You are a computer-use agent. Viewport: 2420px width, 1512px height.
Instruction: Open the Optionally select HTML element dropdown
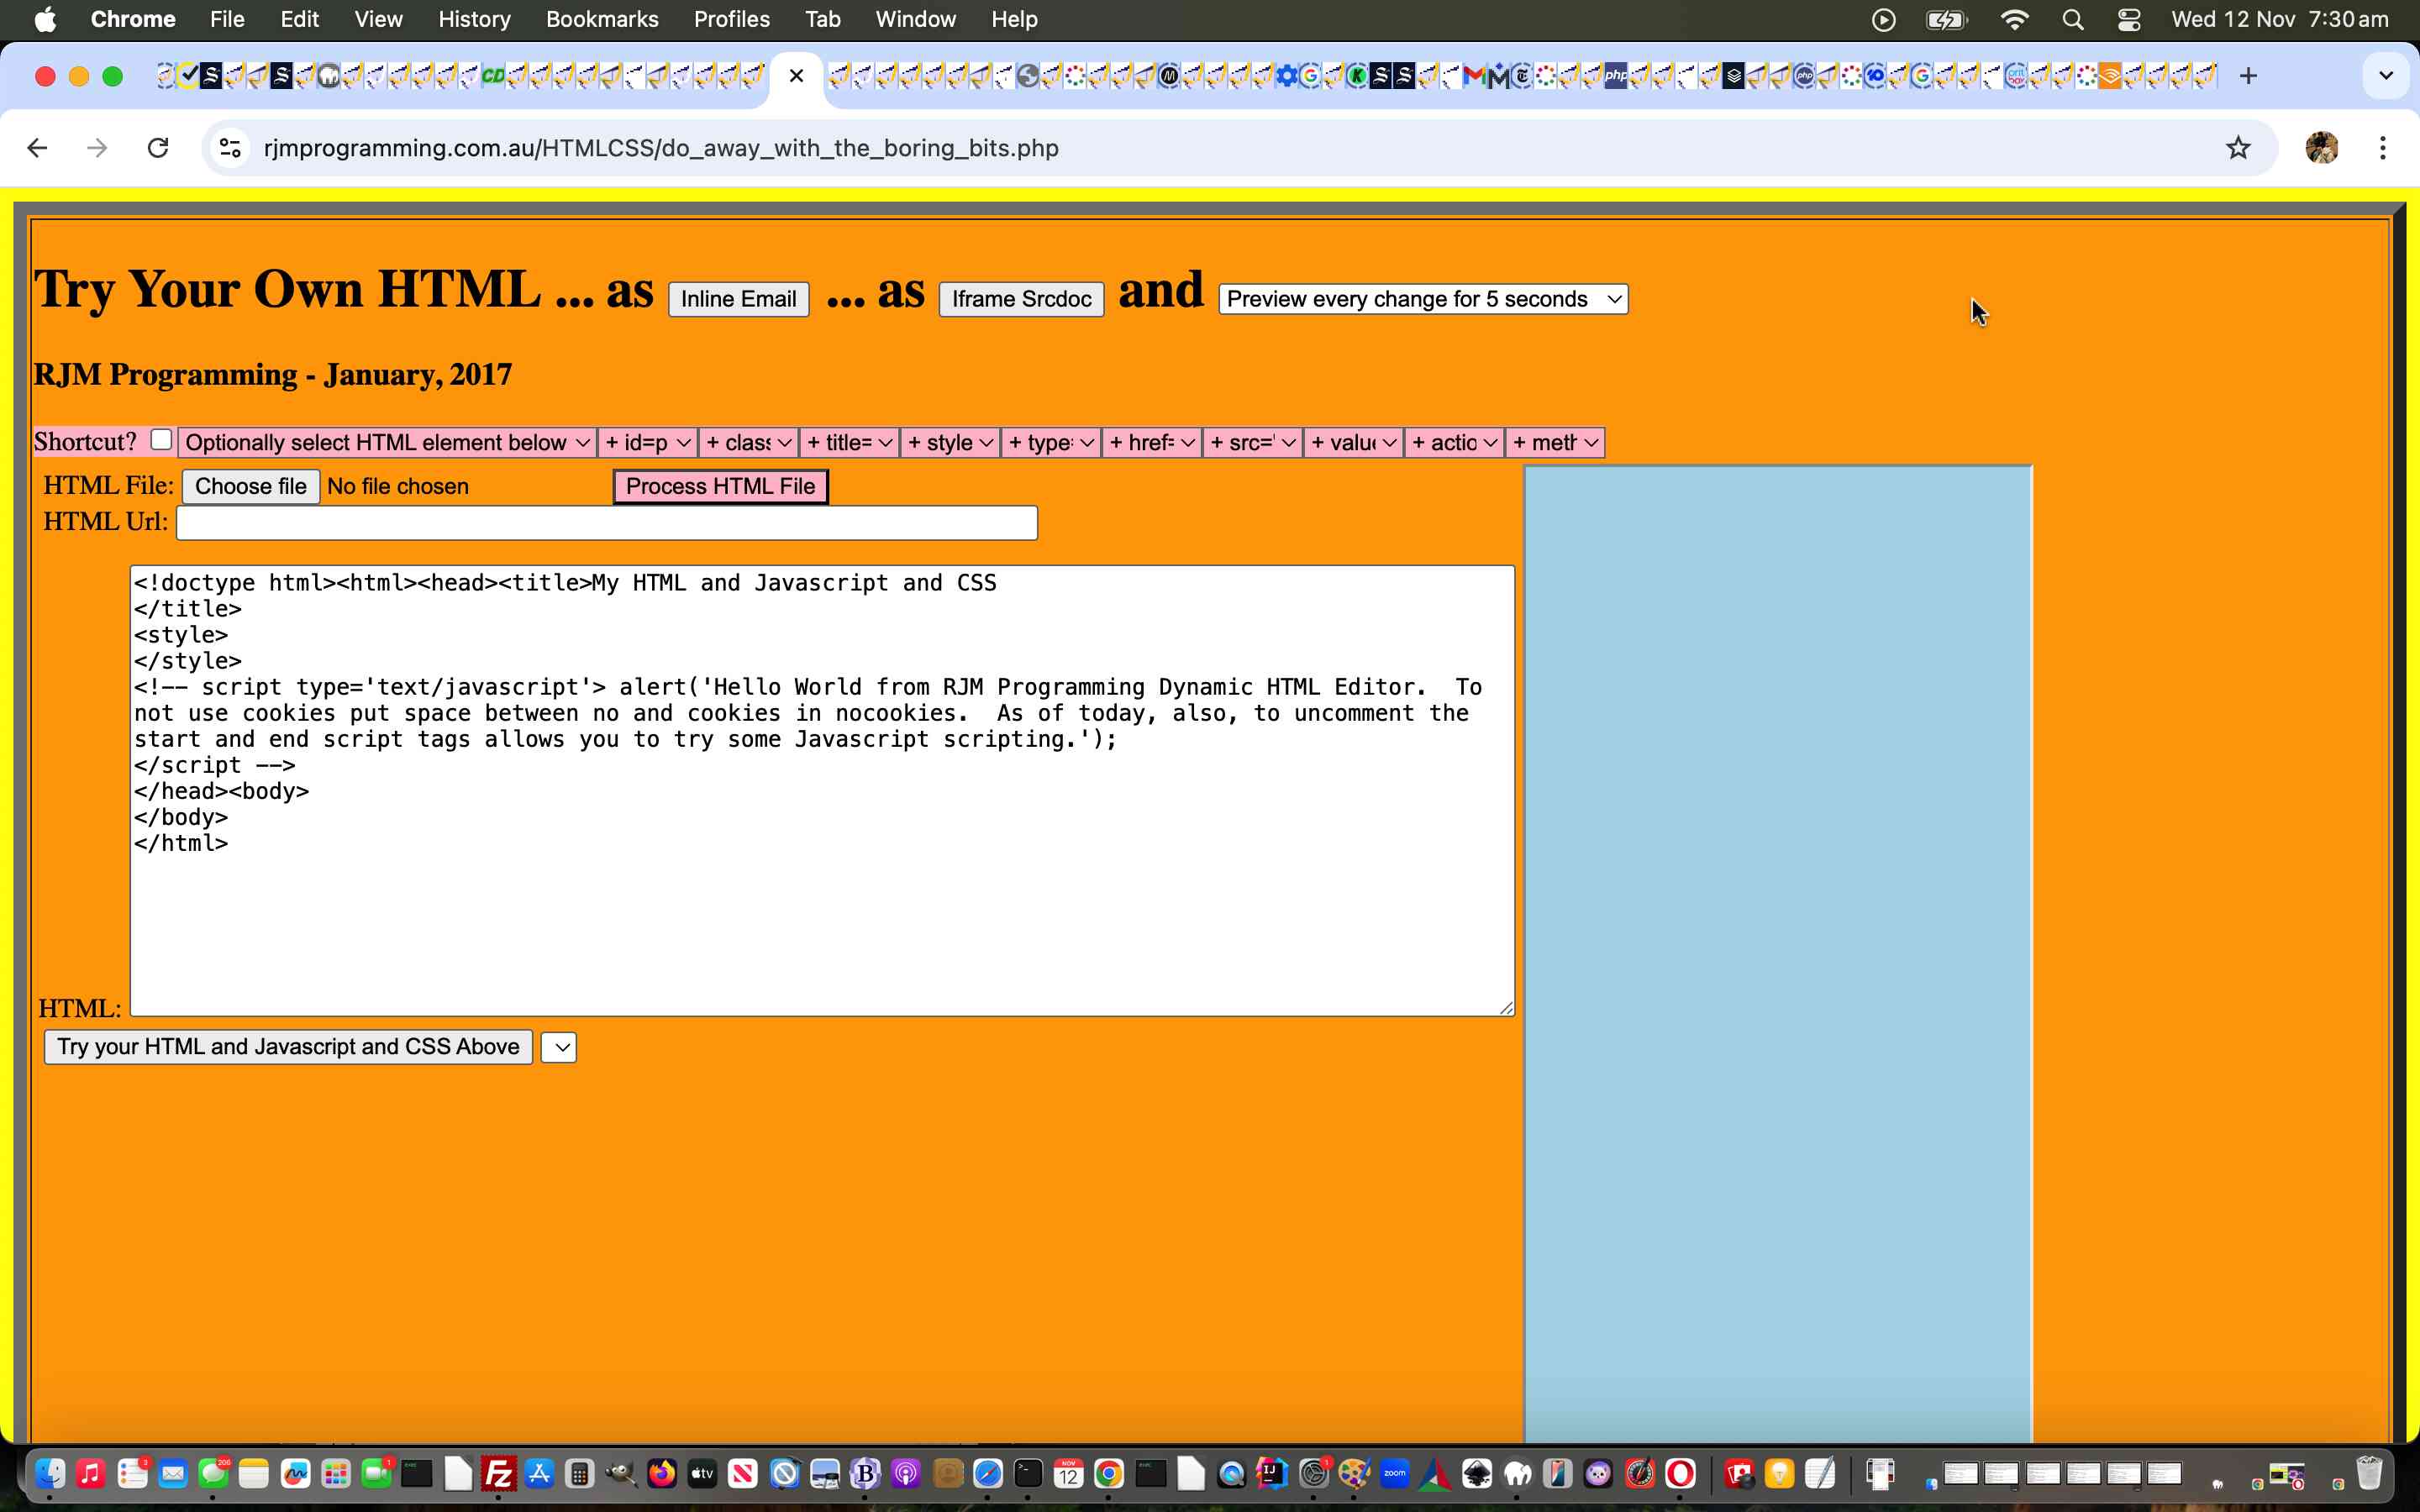pos(386,441)
